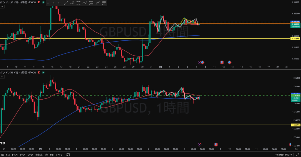
Task: Toggle green market status dot on 4時間 chart
Action: point(43,2)
